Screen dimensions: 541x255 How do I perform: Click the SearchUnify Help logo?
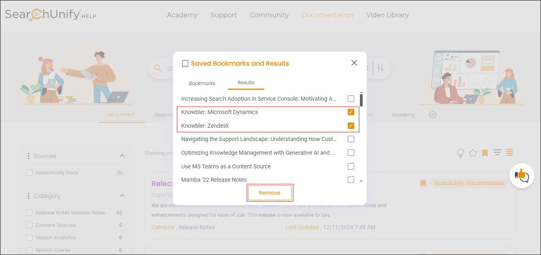[x=50, y=15]
